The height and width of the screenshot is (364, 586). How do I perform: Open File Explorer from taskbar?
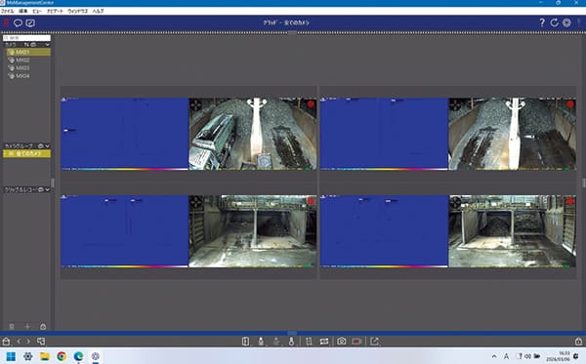pos(45,356)
